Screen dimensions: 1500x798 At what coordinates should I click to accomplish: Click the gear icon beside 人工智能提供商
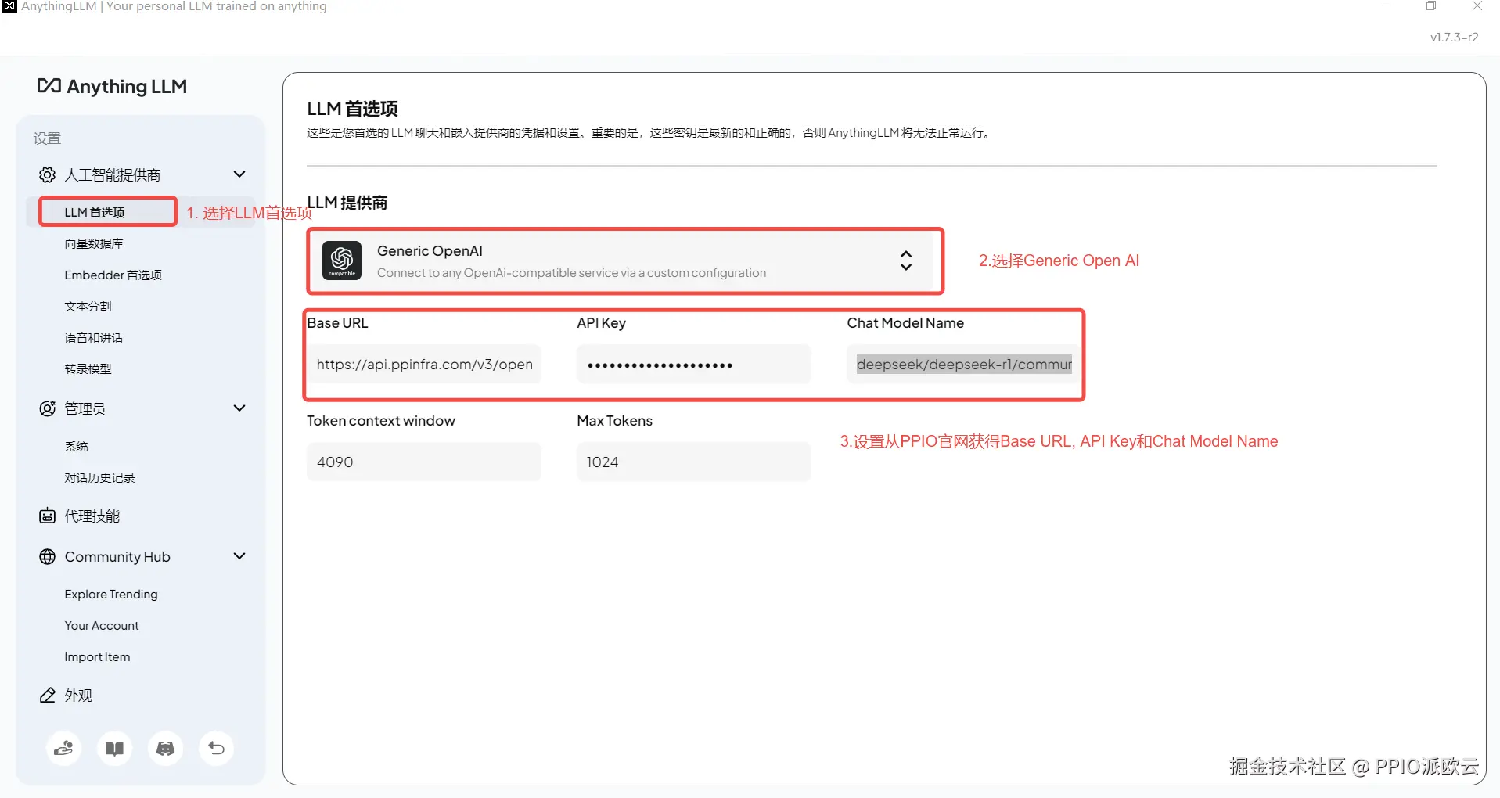point(47,174)
